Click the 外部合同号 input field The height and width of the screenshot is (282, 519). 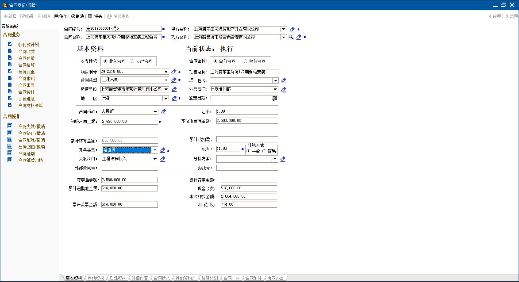(130, 168)
